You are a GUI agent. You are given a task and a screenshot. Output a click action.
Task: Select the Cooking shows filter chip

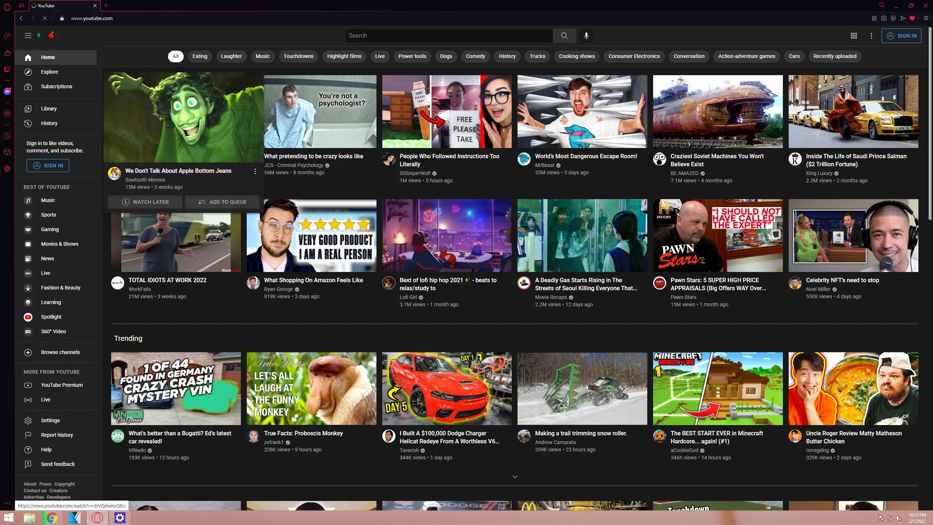pos(577,56)
